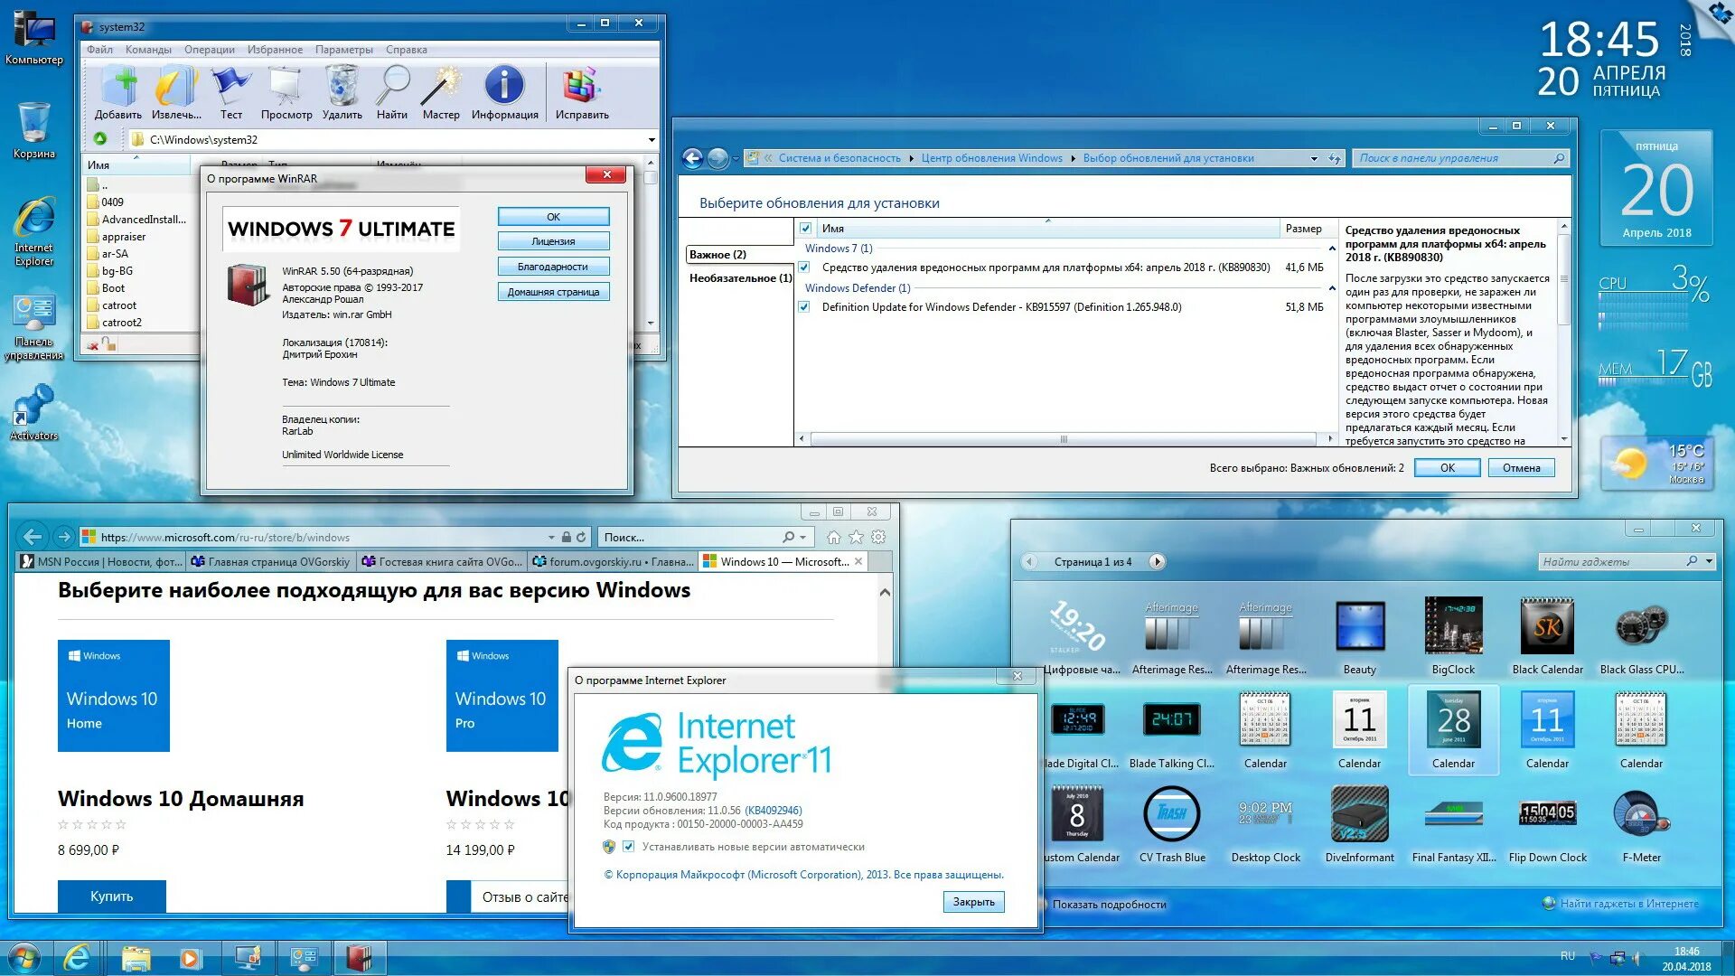Switch to the MSN Россия browser tab
The width and height of the screenshot is (1735, 976).
click(101, 561)
